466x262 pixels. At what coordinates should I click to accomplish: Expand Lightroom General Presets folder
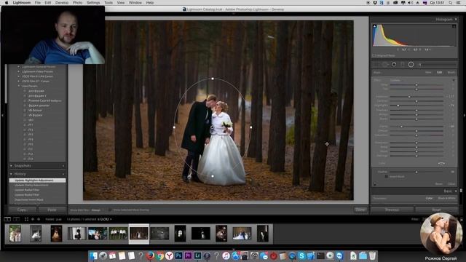19,67
